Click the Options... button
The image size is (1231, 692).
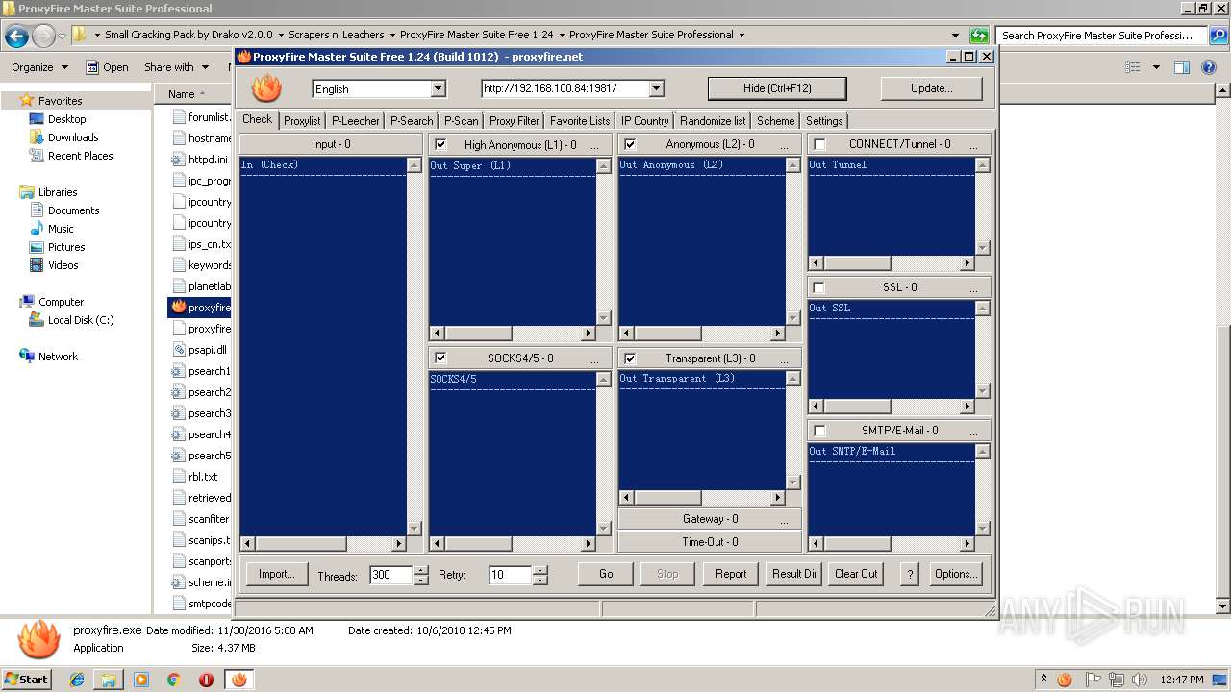pyautogui.click(x=955, y=574)
